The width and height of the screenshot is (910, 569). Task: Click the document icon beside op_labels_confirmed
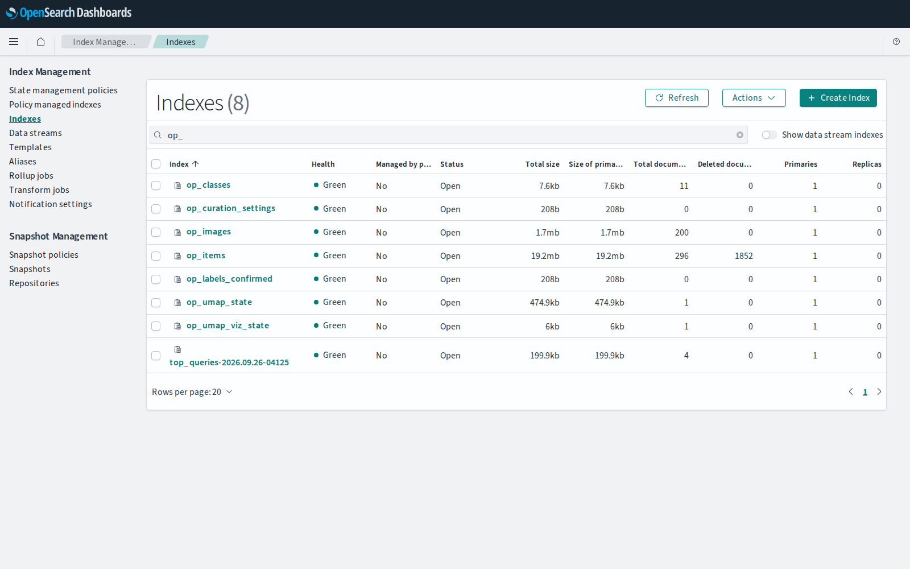click(x=177, y=279)
